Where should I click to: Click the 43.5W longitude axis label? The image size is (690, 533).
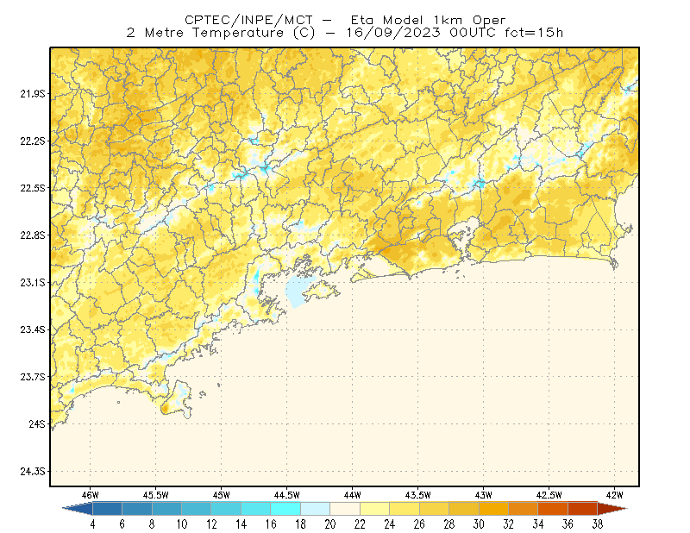418,495
